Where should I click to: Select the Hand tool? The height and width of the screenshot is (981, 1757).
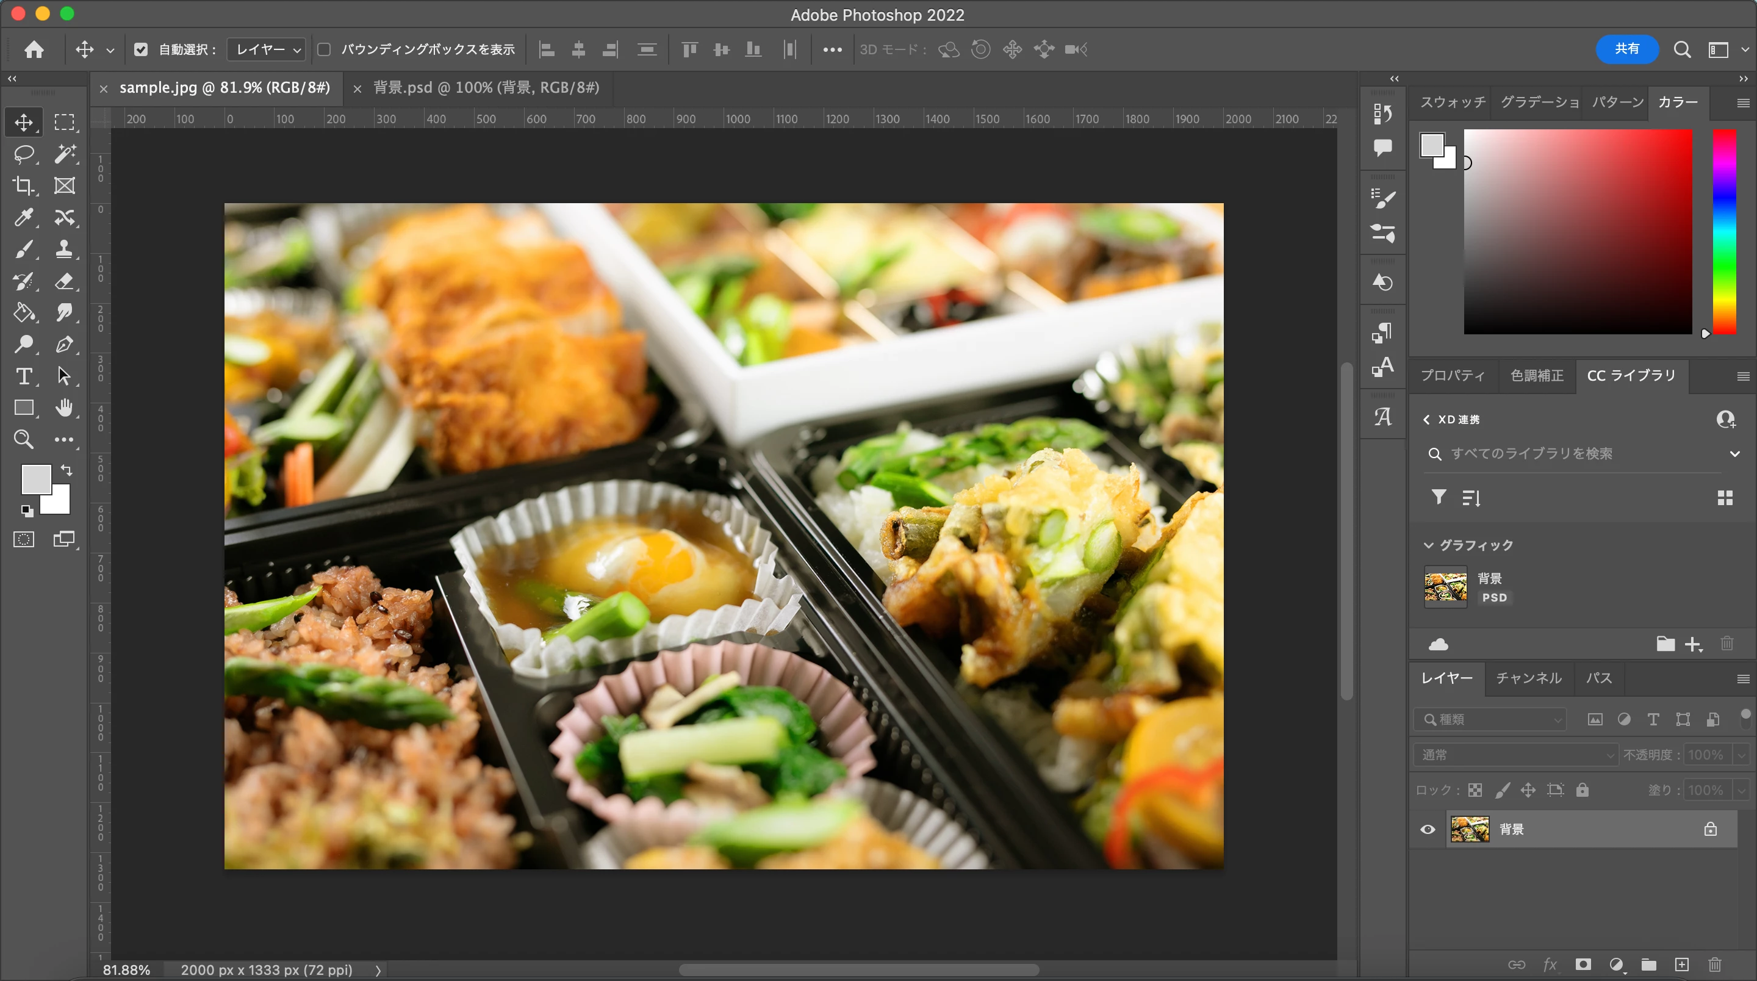click(x=64, y=408)
